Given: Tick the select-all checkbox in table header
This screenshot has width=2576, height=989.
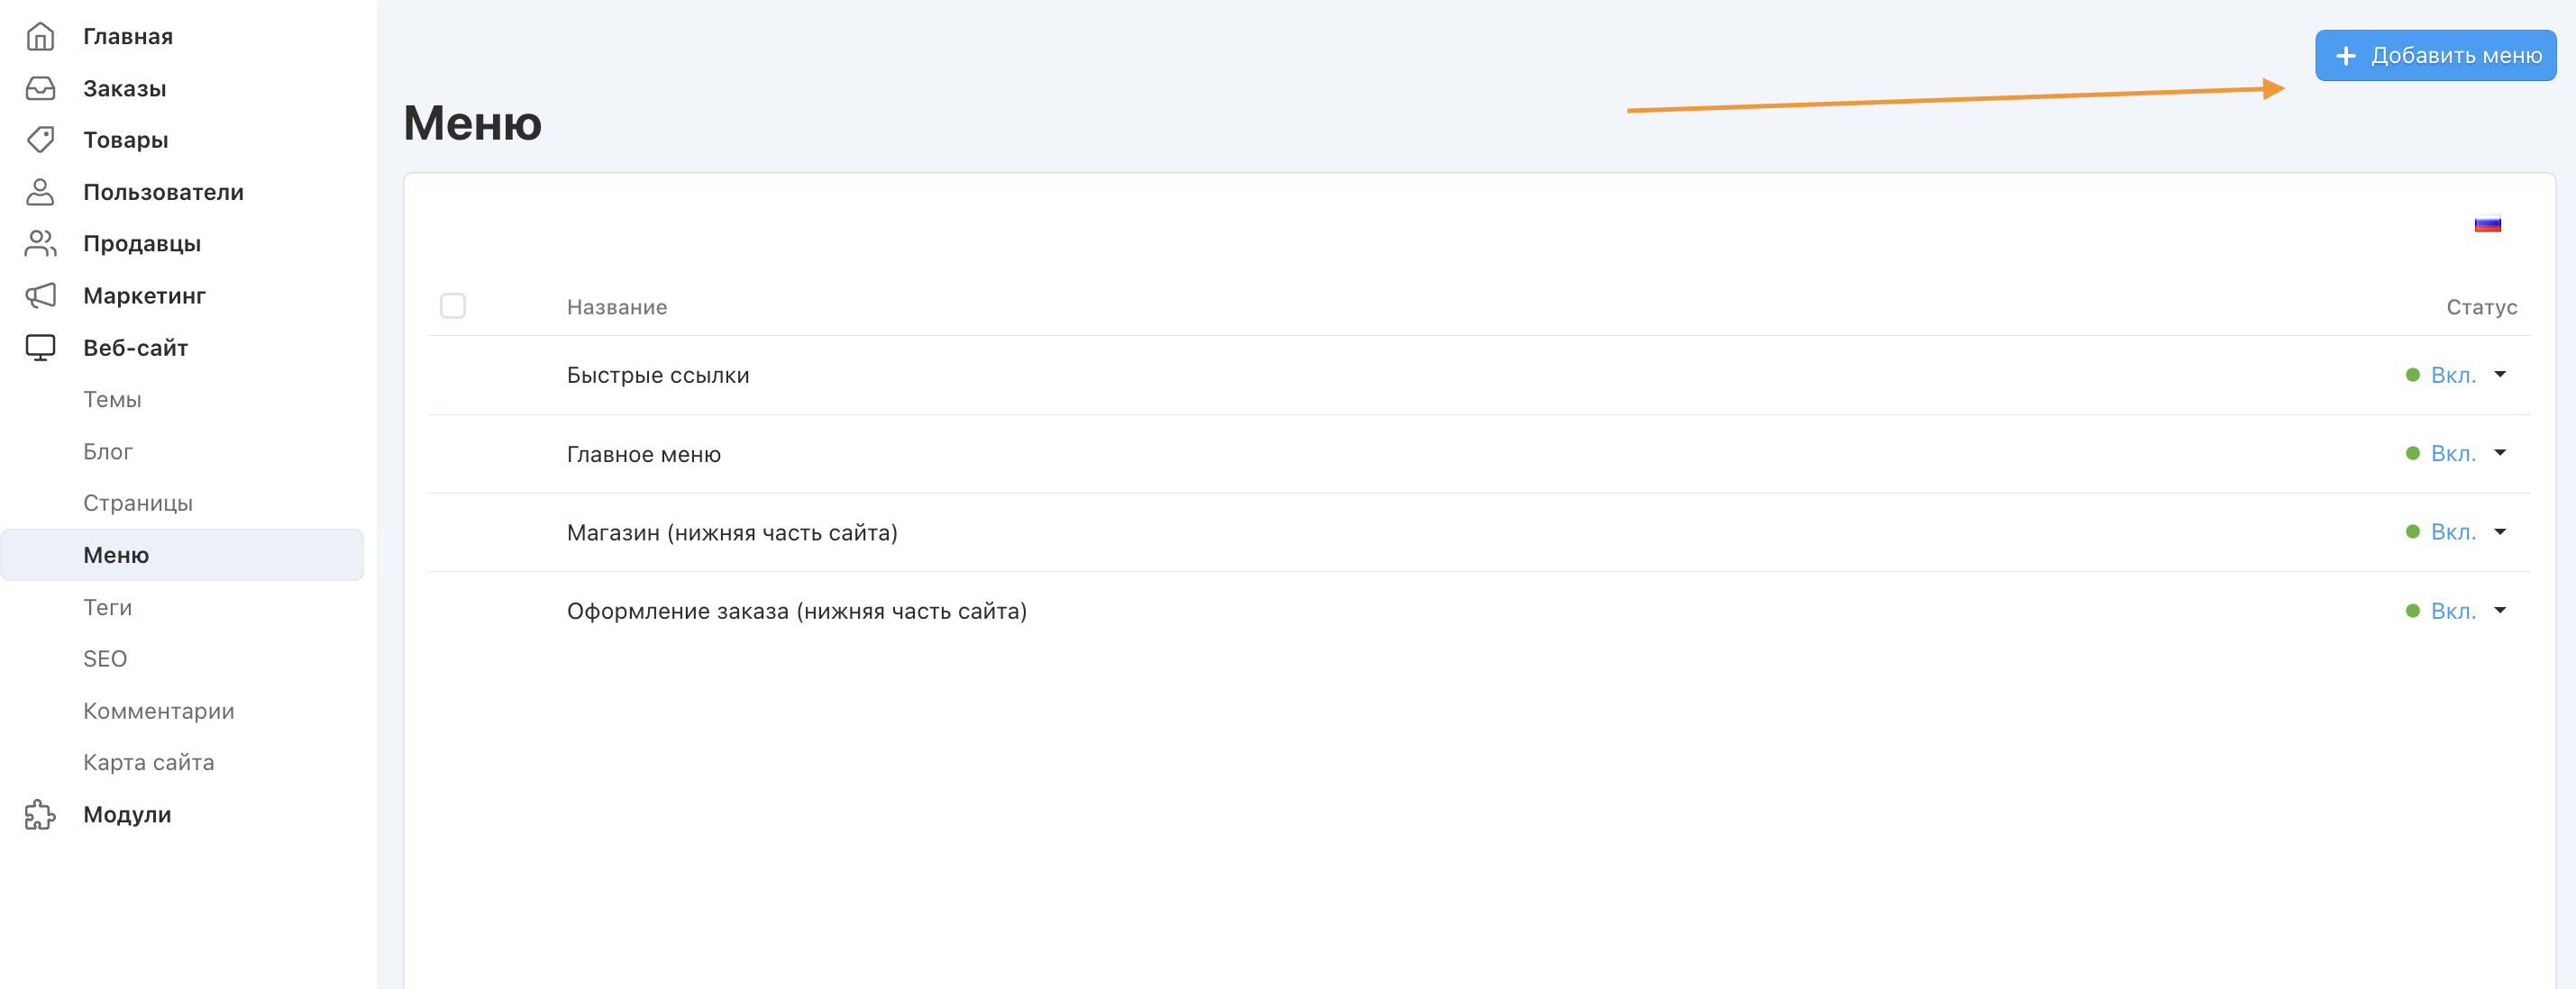Looking at the screenshot, I should [x=453, y=305].
